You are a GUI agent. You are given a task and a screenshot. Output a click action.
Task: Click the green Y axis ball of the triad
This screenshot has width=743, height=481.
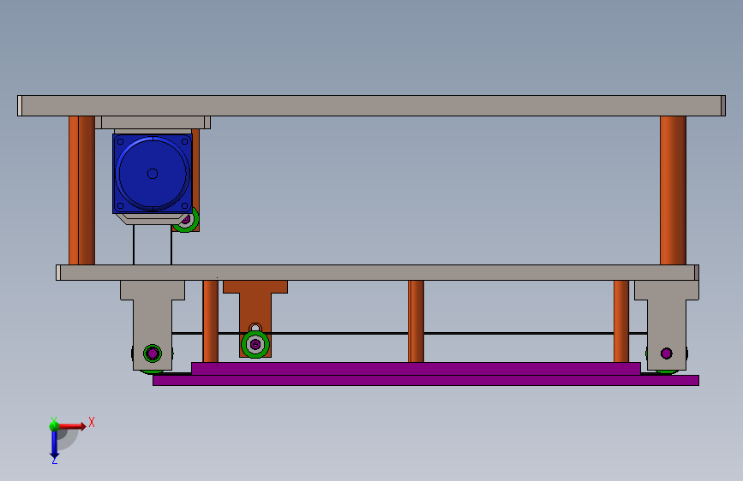tap(54, 425)
